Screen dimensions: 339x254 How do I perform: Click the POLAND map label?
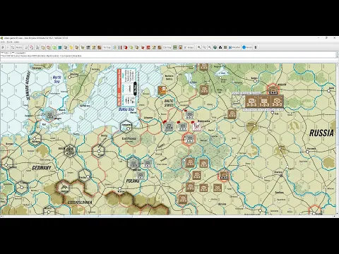(133, 181)
